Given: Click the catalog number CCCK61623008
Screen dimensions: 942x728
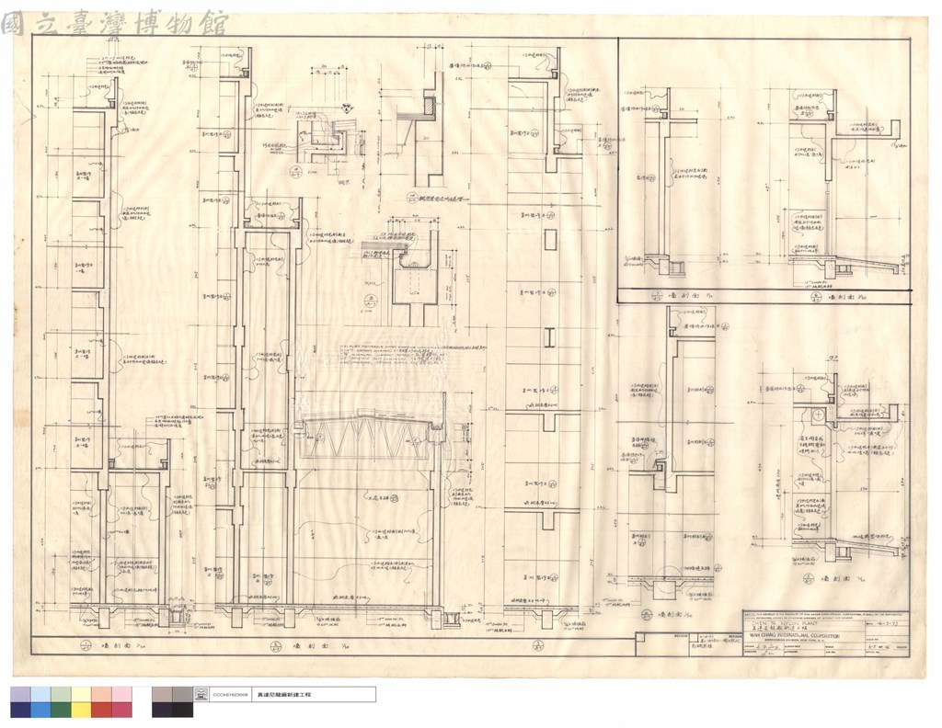Looking at the screenshot, I should 230,695.
